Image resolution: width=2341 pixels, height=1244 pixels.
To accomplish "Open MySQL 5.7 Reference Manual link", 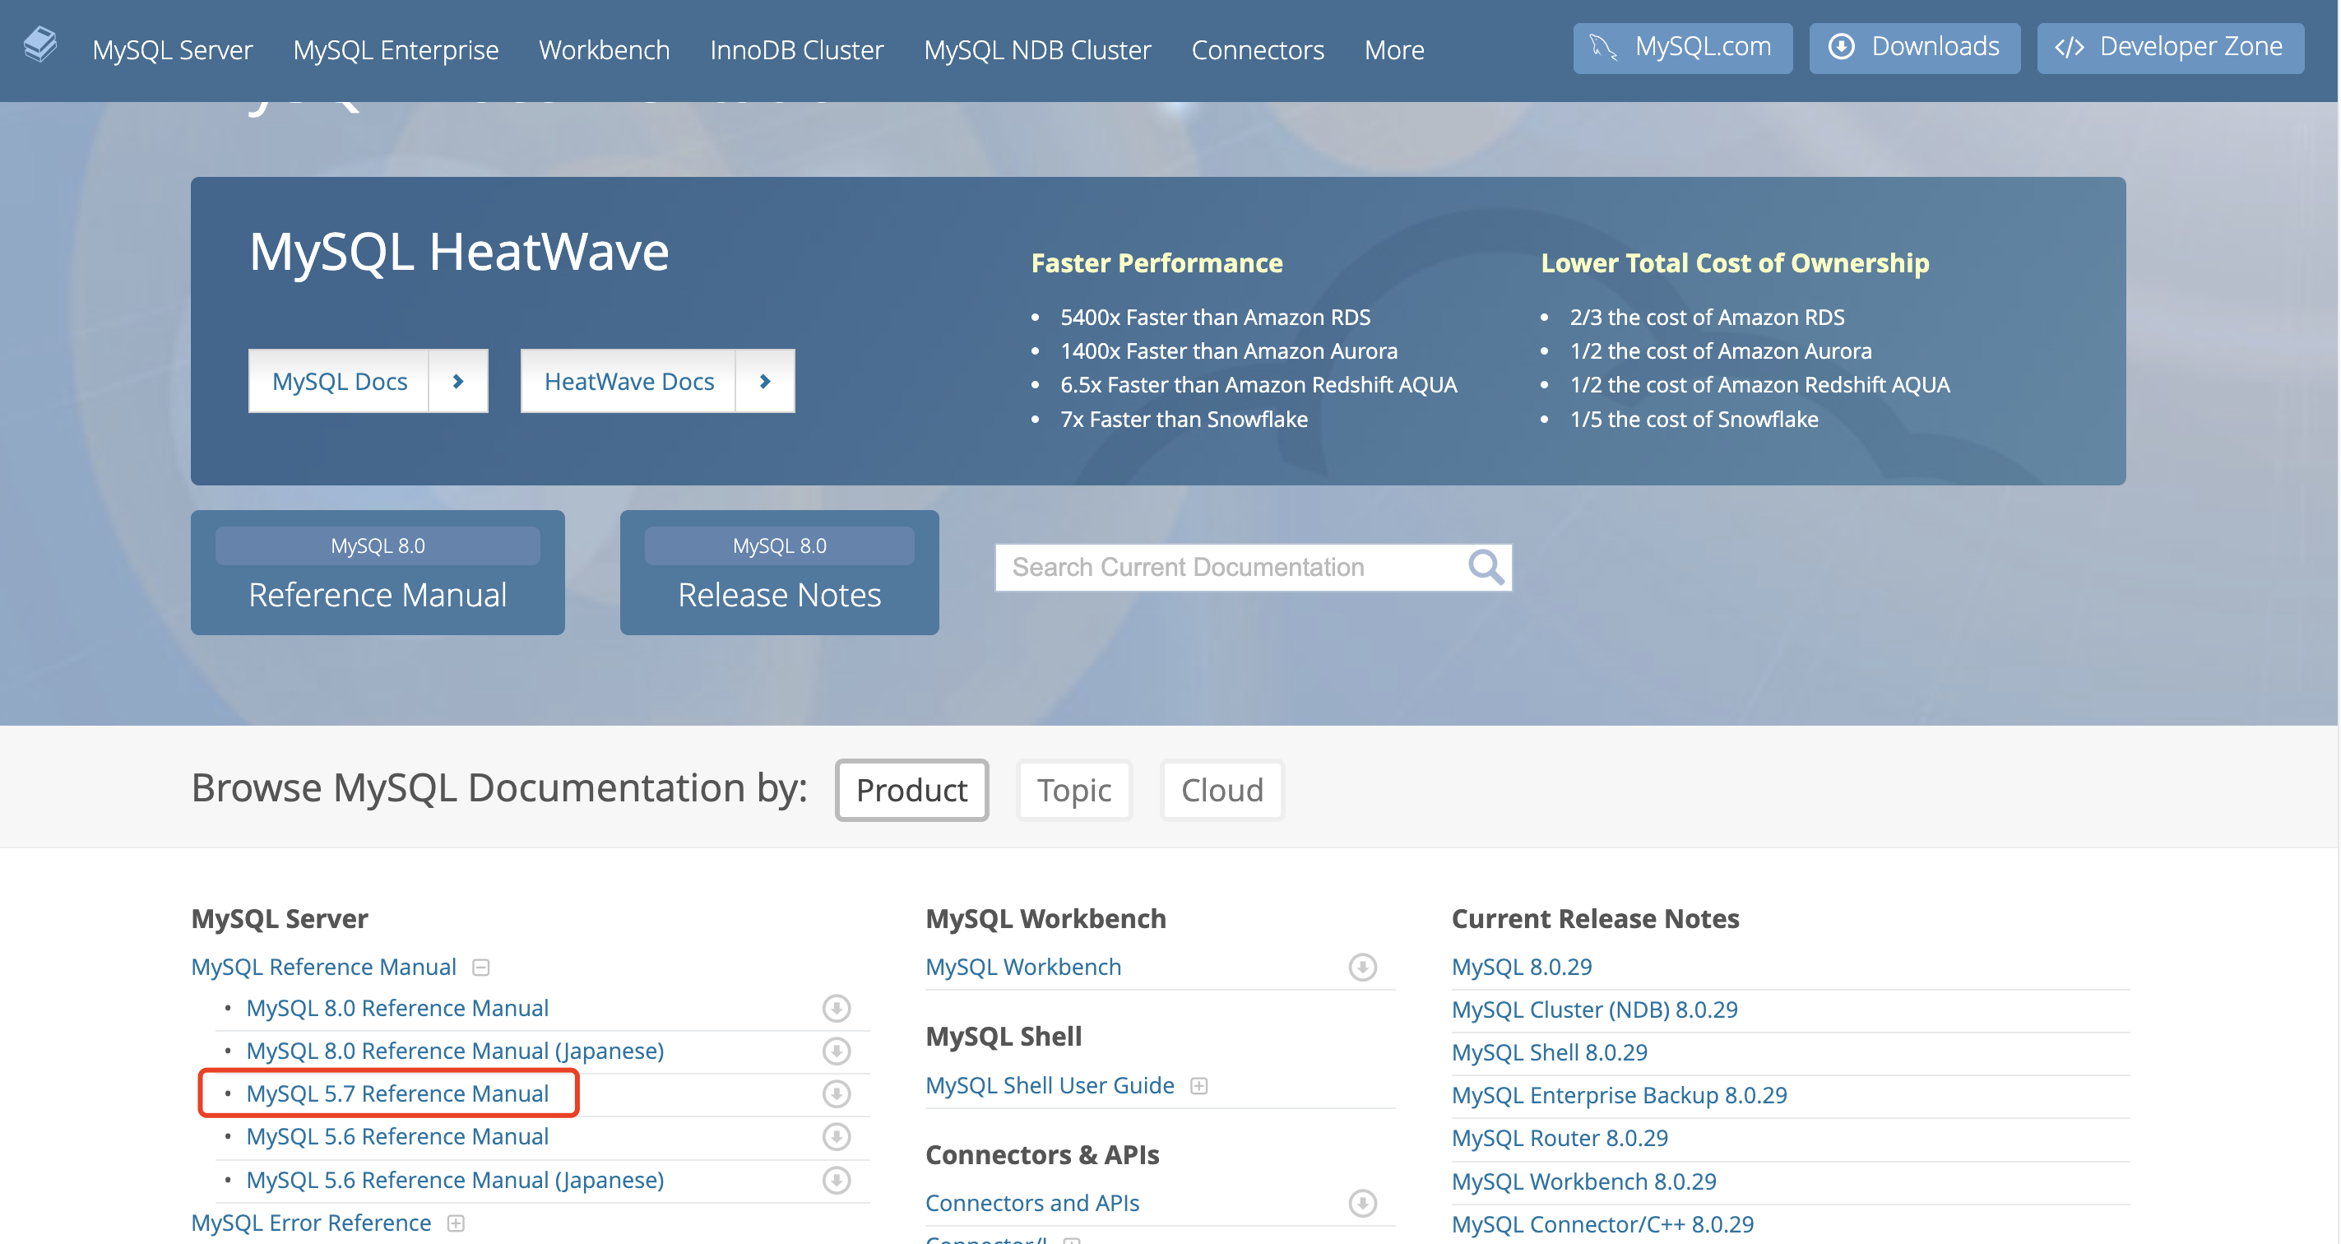I will 397,1094.
